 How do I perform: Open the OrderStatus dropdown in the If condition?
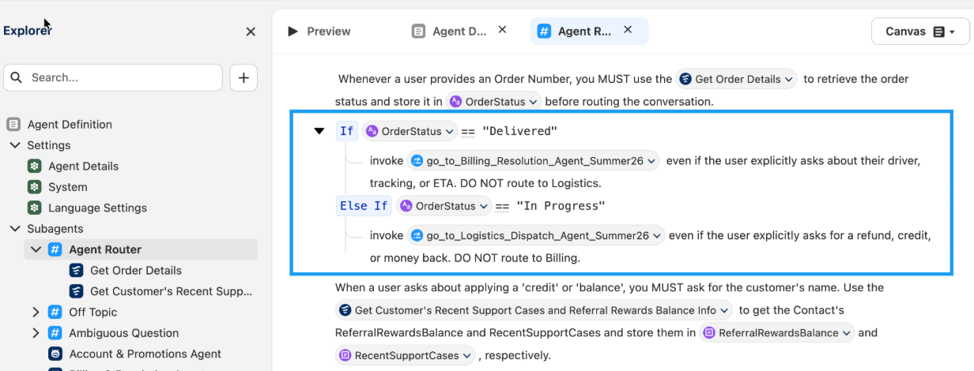410,131
